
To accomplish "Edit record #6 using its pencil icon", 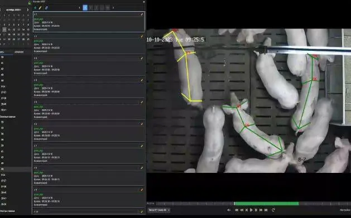I will 142,124.
